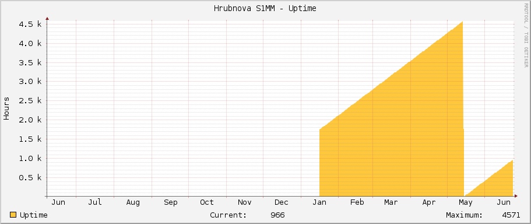Click the 'Aug' month label

pos(133,202)
